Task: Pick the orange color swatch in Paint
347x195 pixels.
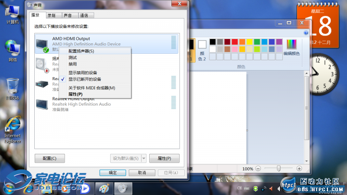Action: (242, 42)
